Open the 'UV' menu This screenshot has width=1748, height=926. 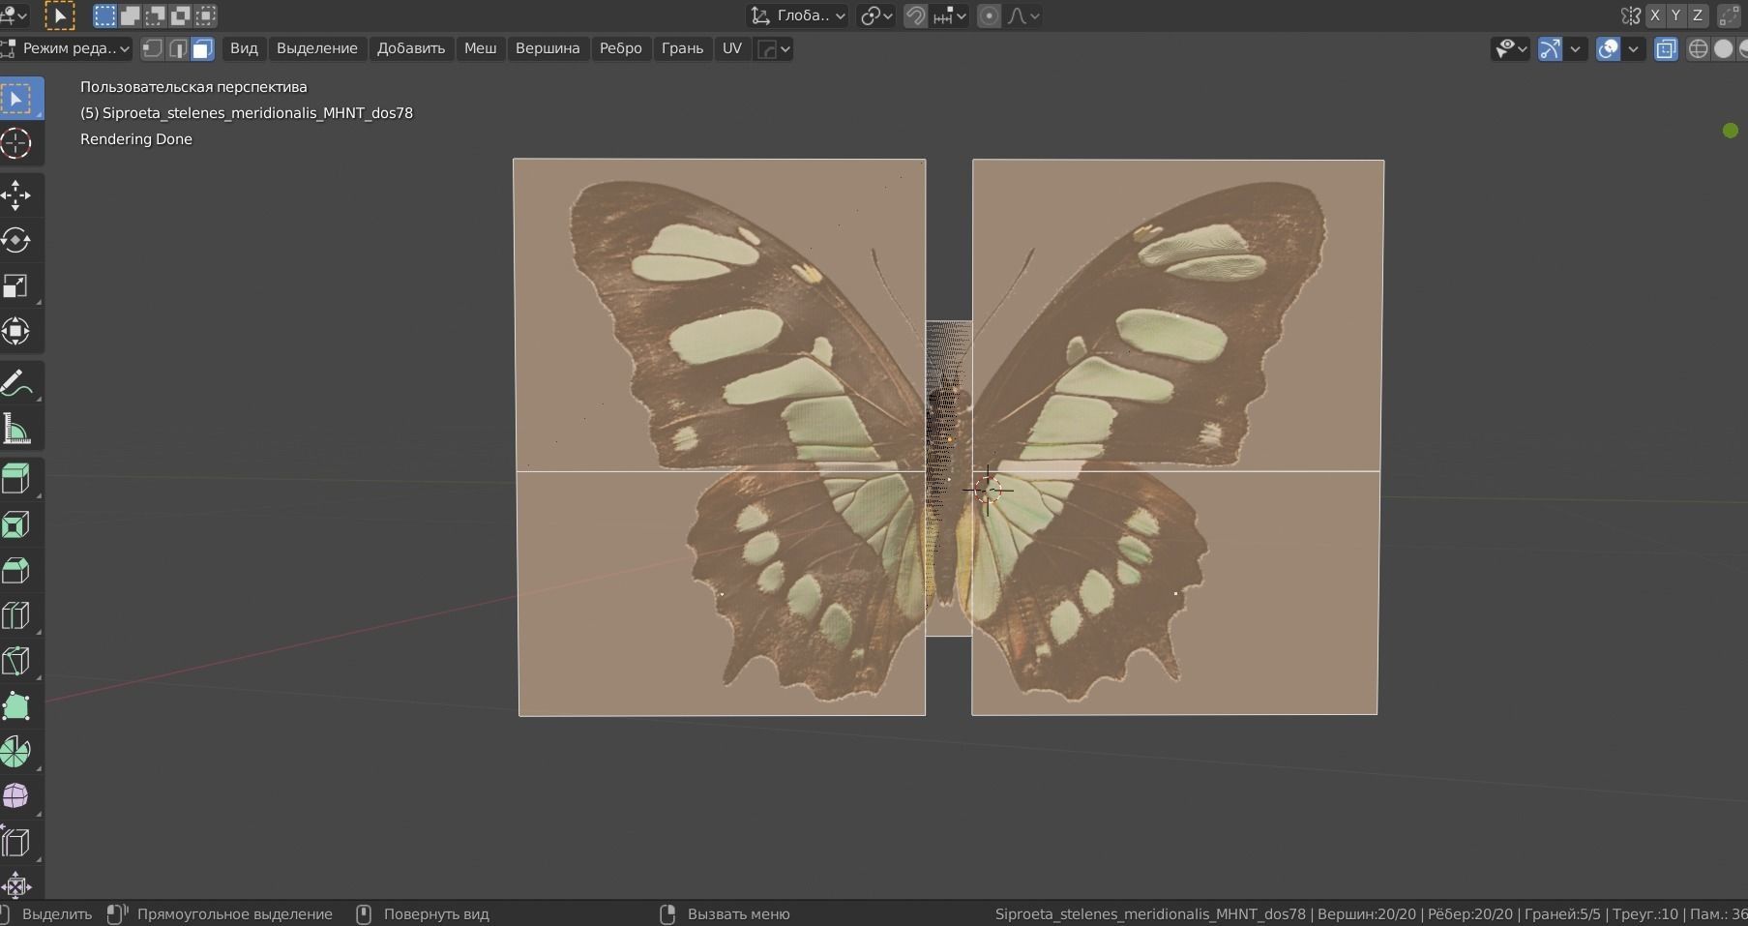(732, 48)
